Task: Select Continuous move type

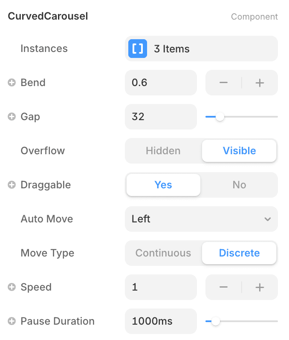Action: pyautogui.click(x=163, y=253)
